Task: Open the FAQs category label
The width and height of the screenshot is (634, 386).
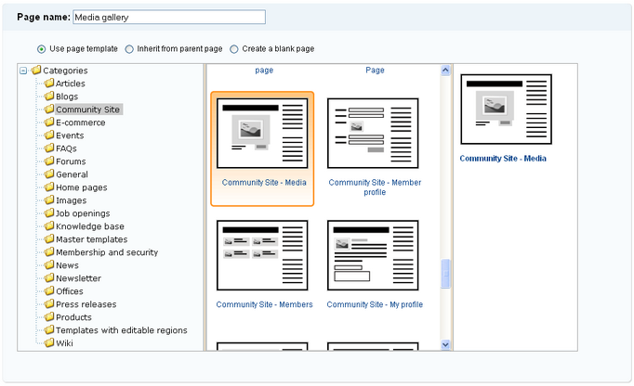Action: click(x=66, y=148)
